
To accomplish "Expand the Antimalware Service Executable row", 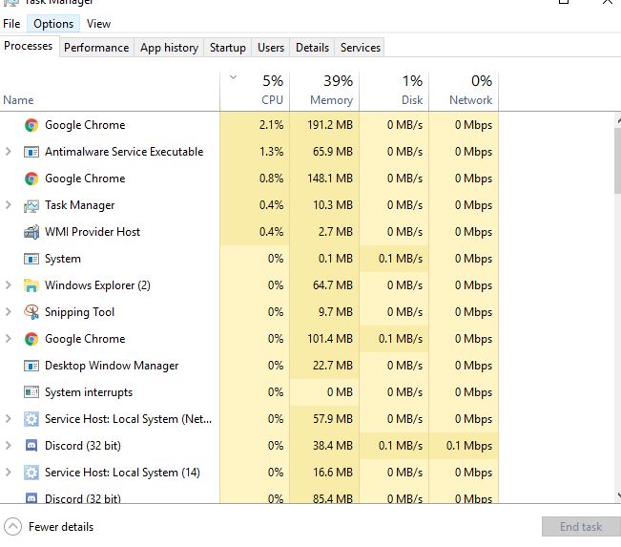I will click(8, 152).
